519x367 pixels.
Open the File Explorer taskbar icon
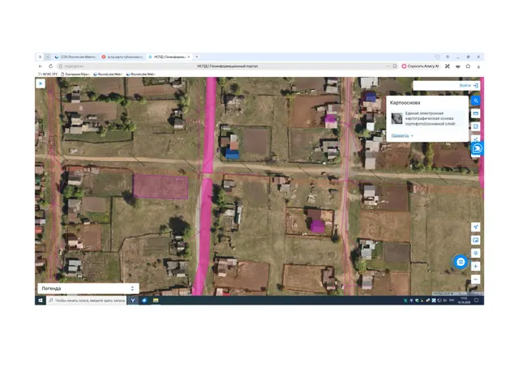[156, 301]
